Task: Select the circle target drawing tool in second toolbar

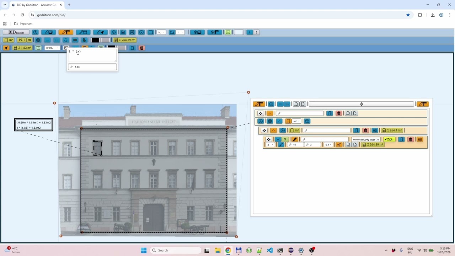Action: point(38,40)
